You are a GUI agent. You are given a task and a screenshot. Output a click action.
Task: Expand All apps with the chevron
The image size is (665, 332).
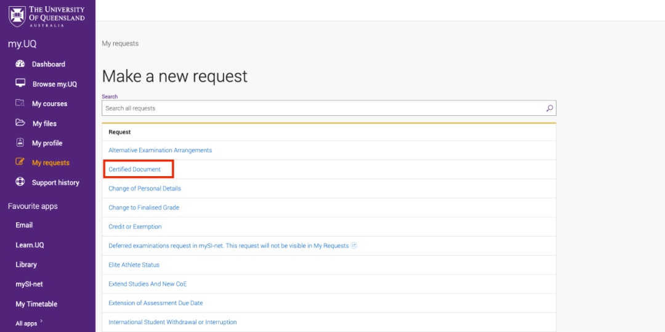[x=42, y=322]
